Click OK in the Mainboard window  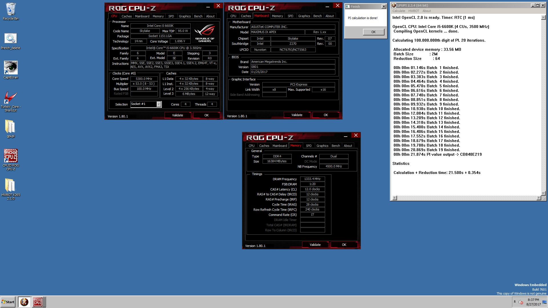[326, 115]
